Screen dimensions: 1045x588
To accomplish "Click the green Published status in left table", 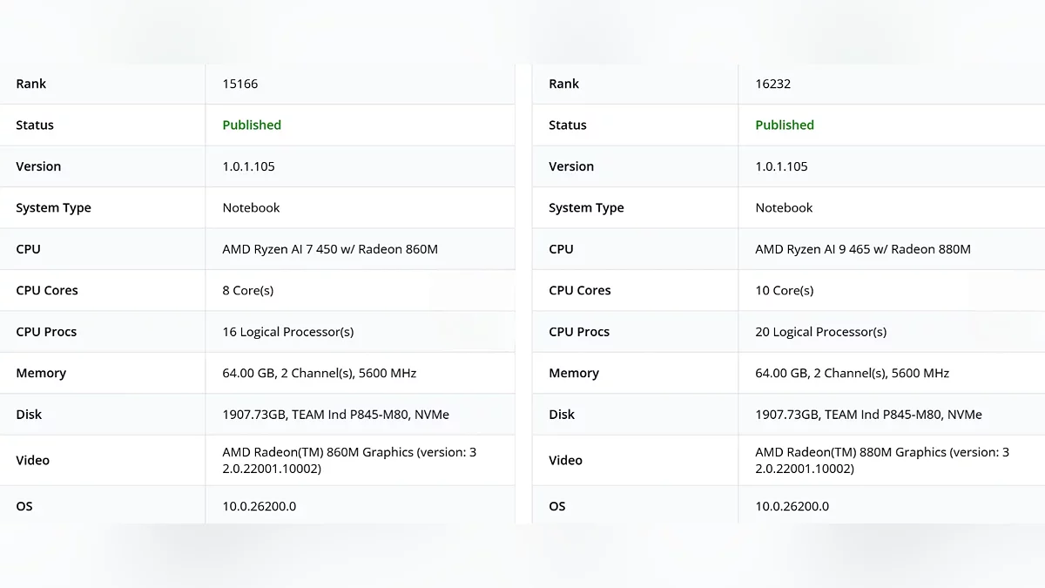I will 252,125.
